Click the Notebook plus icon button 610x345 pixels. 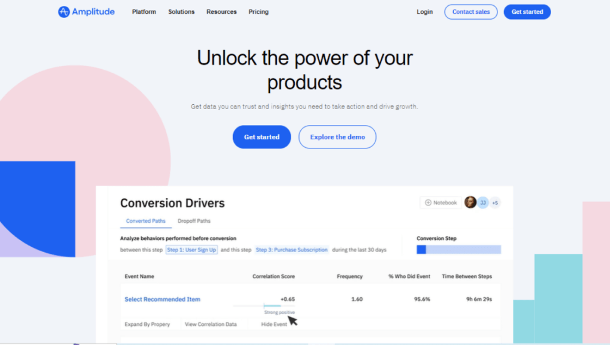coord(428,203)
